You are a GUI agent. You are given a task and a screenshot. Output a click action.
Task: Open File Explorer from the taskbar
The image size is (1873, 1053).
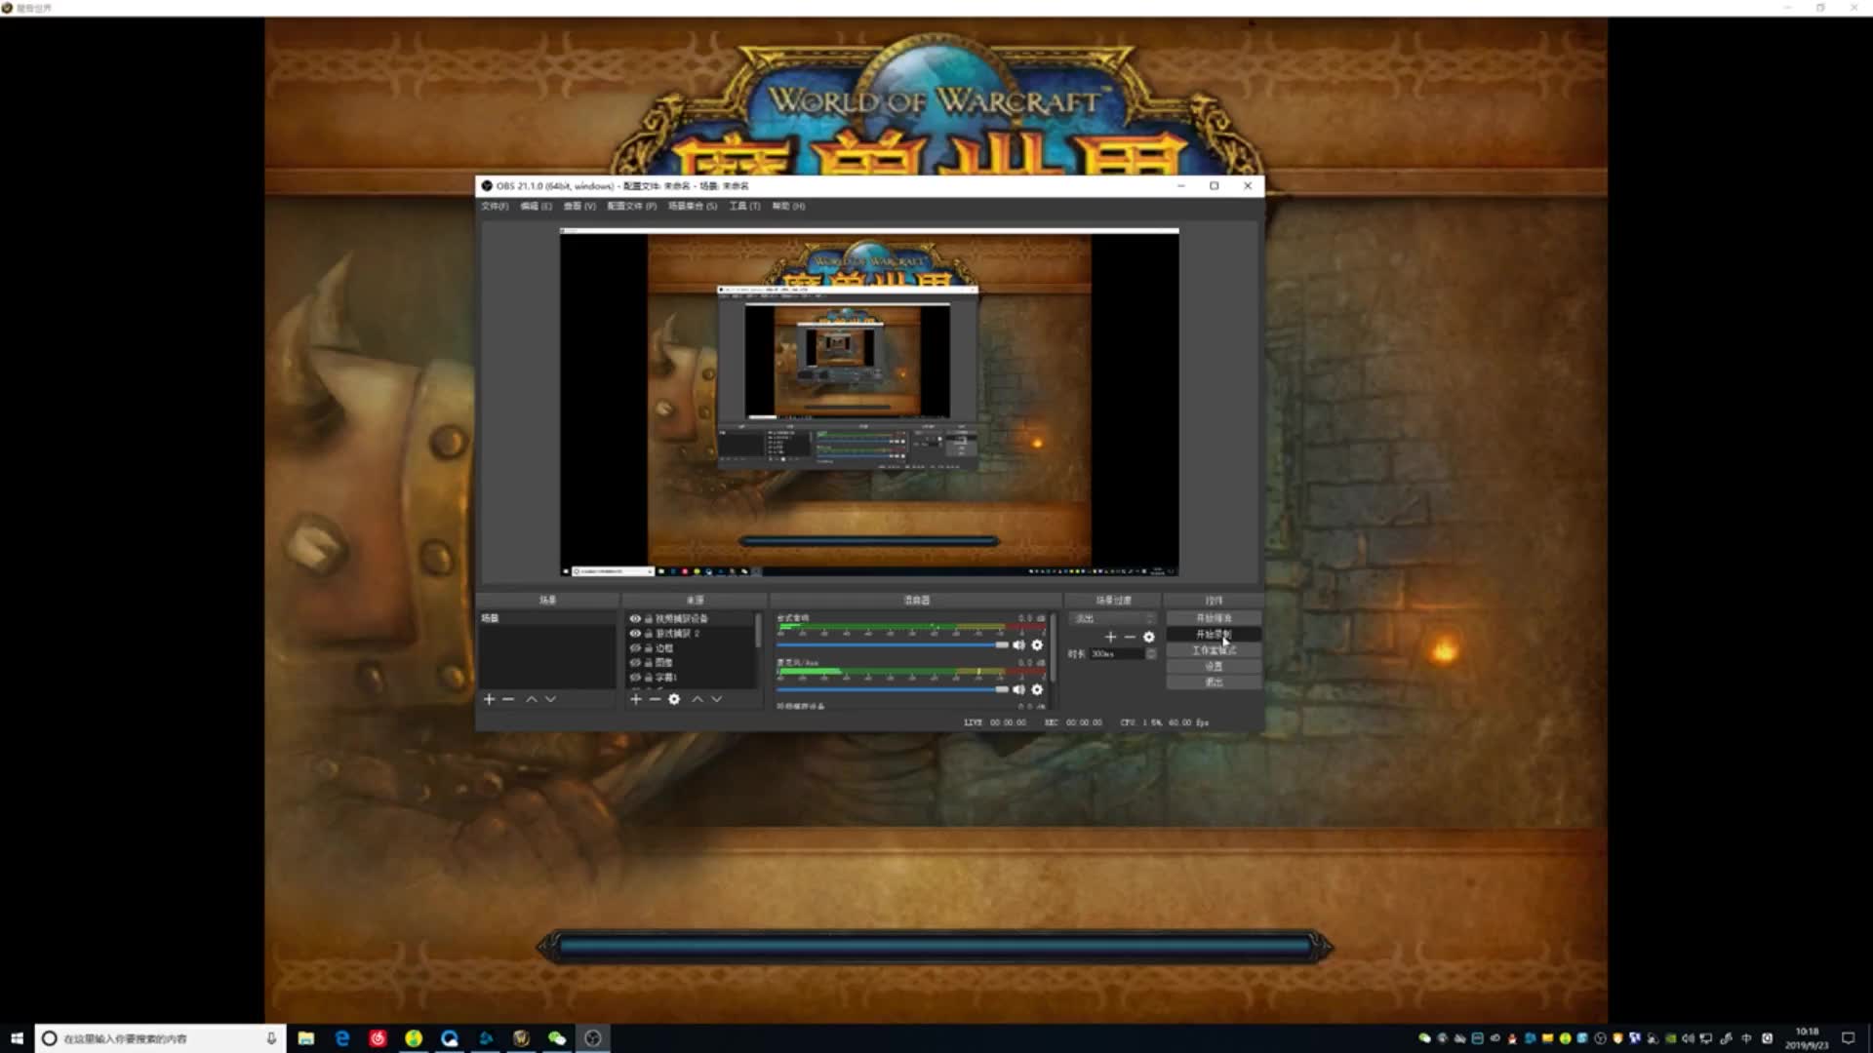[x=305, y=1038]
